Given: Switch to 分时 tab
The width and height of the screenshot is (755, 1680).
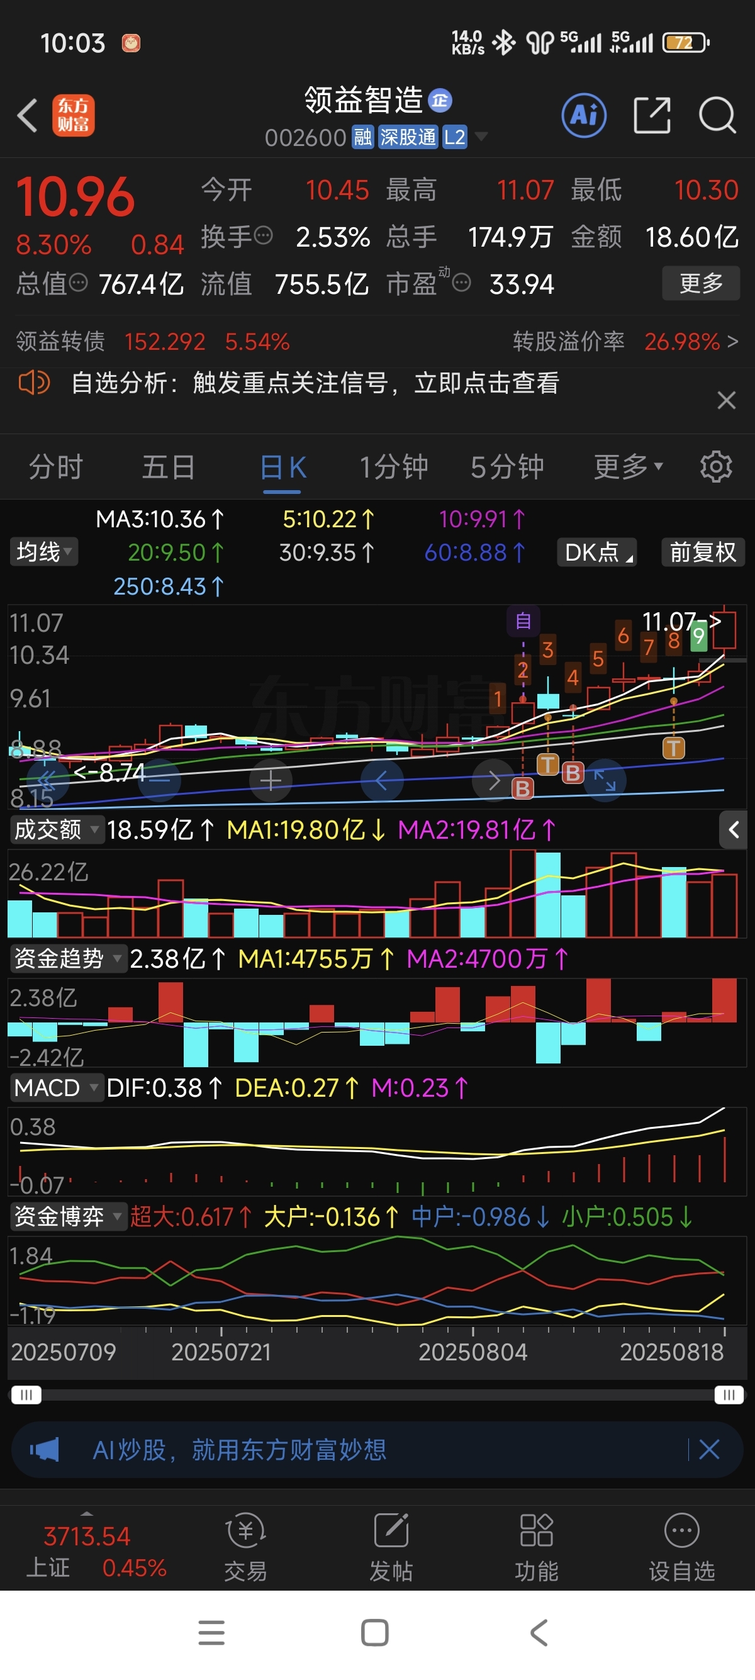Looking at the screenshot, I should [x=56, y=467].
